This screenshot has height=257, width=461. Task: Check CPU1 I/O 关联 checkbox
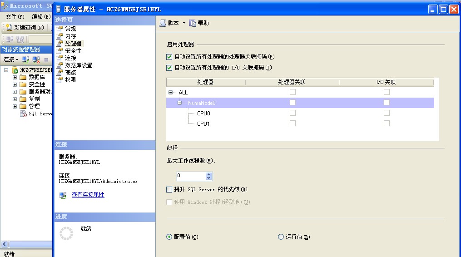[387, 123]
